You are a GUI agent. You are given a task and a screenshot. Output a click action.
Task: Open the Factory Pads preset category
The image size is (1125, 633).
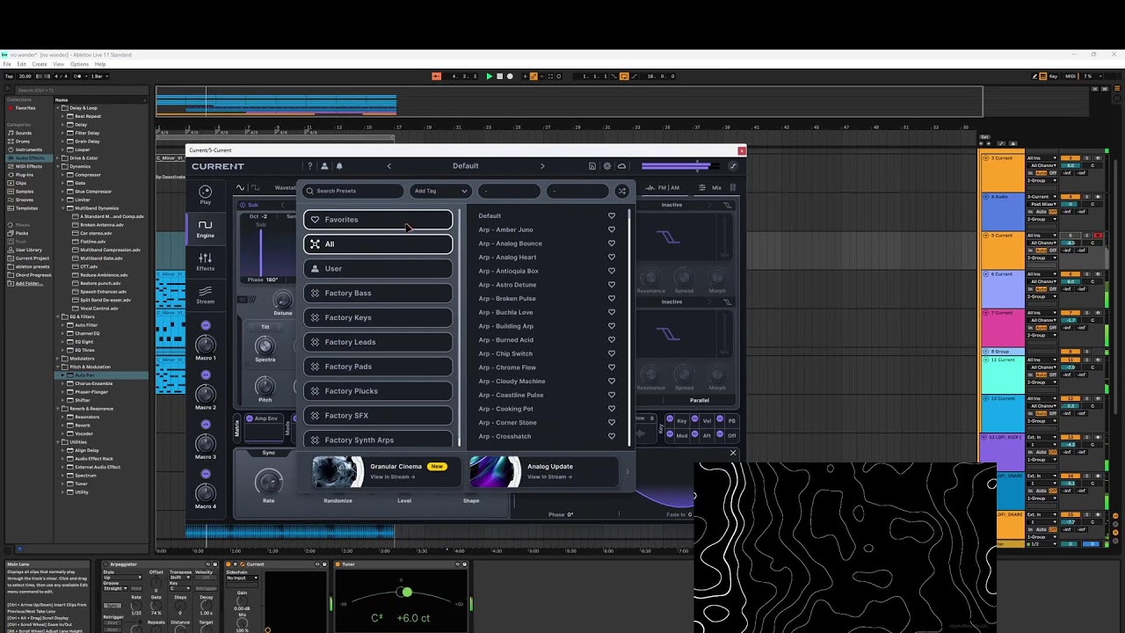click(378, 367)
